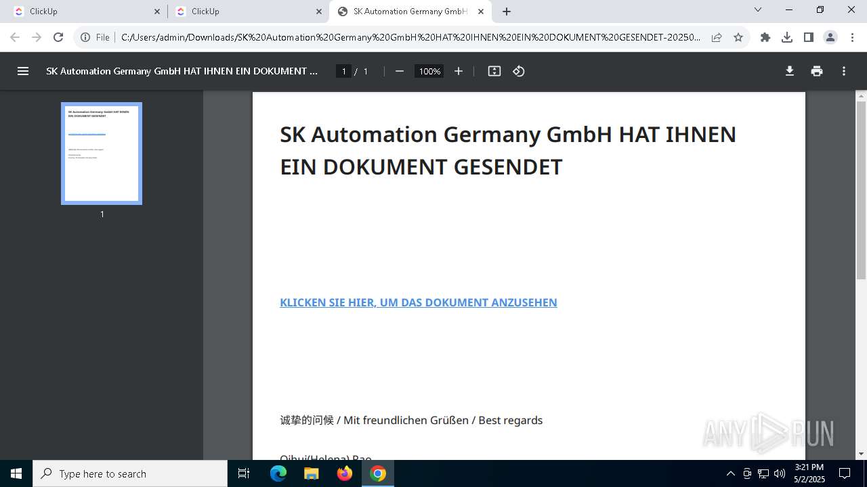Open the notification center icon
Viewport: 867px width, 487px height.
tap(845, 473)
